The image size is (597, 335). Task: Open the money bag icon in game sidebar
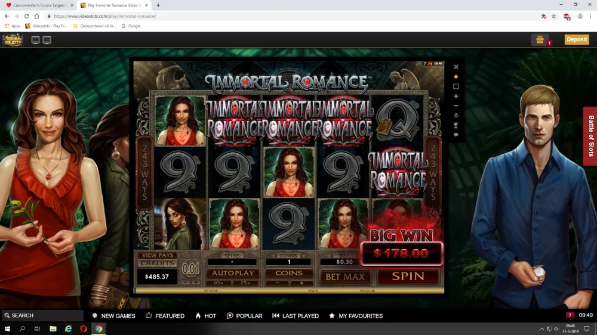[456, 115]
